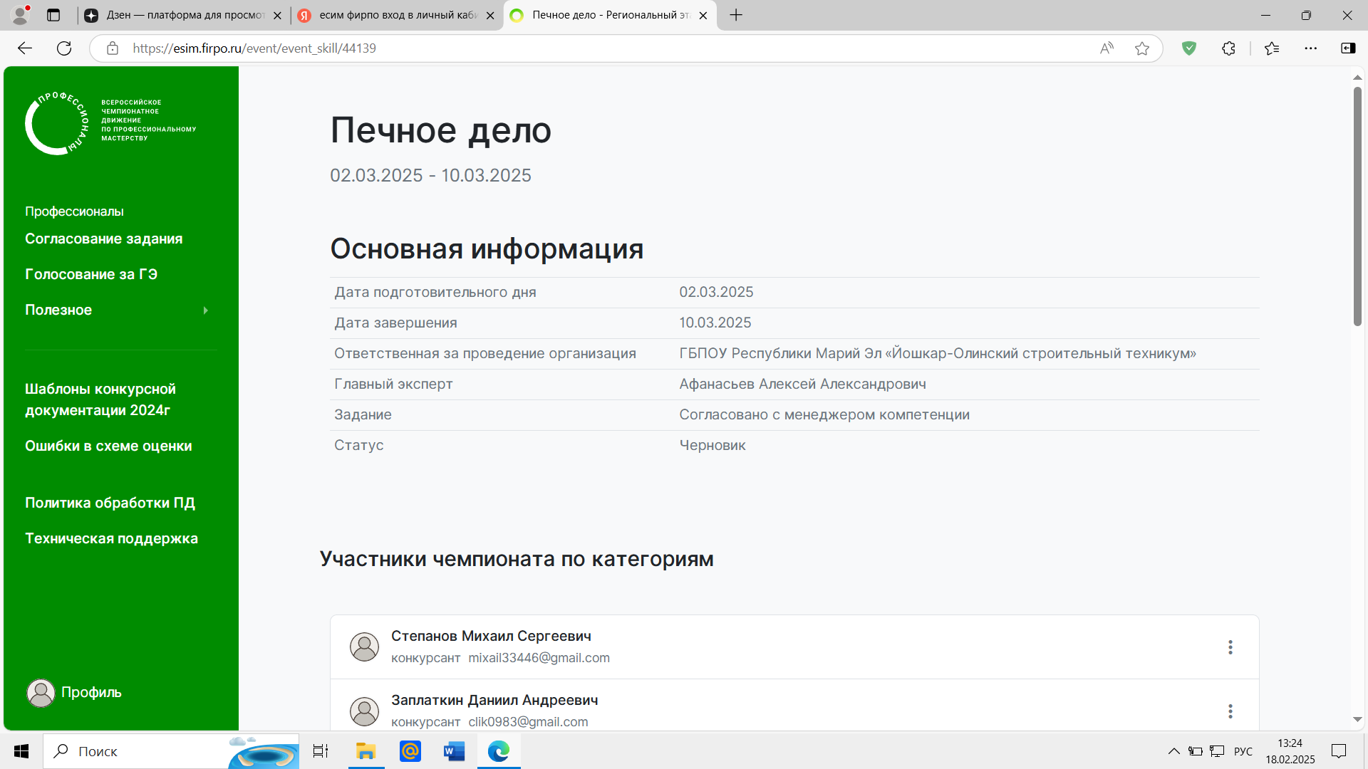Click name Заплаткин Даниил Андреевич

click(494, 700)
